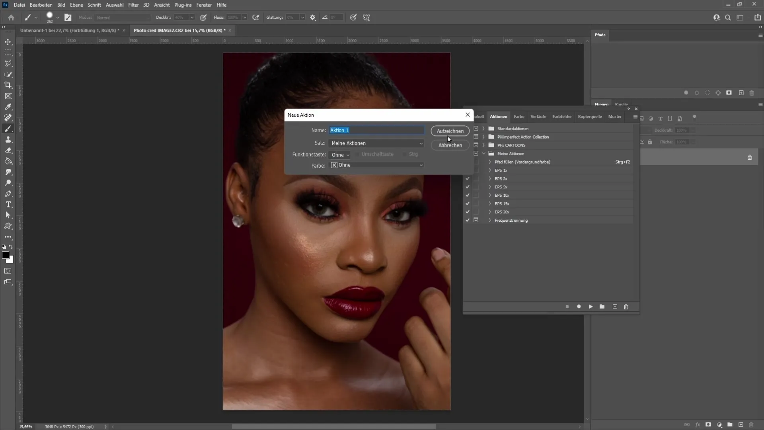This screenshot has height=430, width=764.
Task: Click the Name field with Aktion 1
Action: pos(376,131)
